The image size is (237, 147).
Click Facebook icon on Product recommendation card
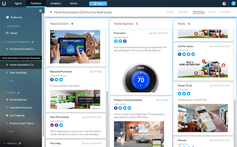tap(116, 108)
